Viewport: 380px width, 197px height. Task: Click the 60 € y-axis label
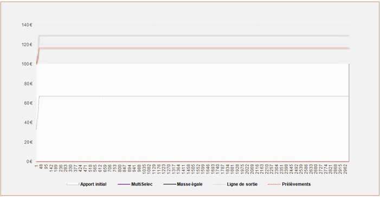click(28, 103)
